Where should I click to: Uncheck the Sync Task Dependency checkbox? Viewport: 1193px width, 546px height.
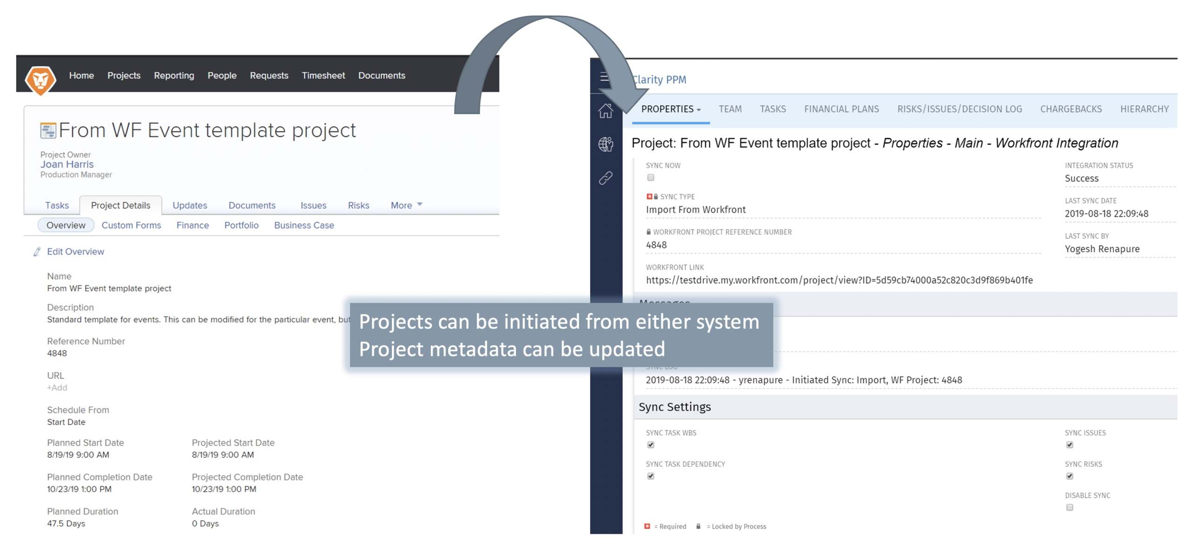[651, 476]
